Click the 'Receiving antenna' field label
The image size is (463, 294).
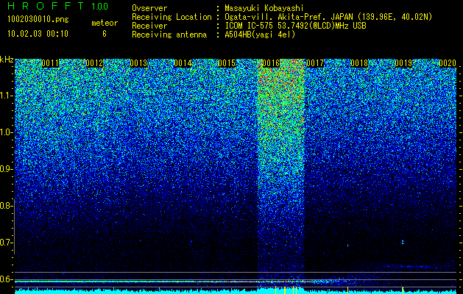(x=169, y=35)
